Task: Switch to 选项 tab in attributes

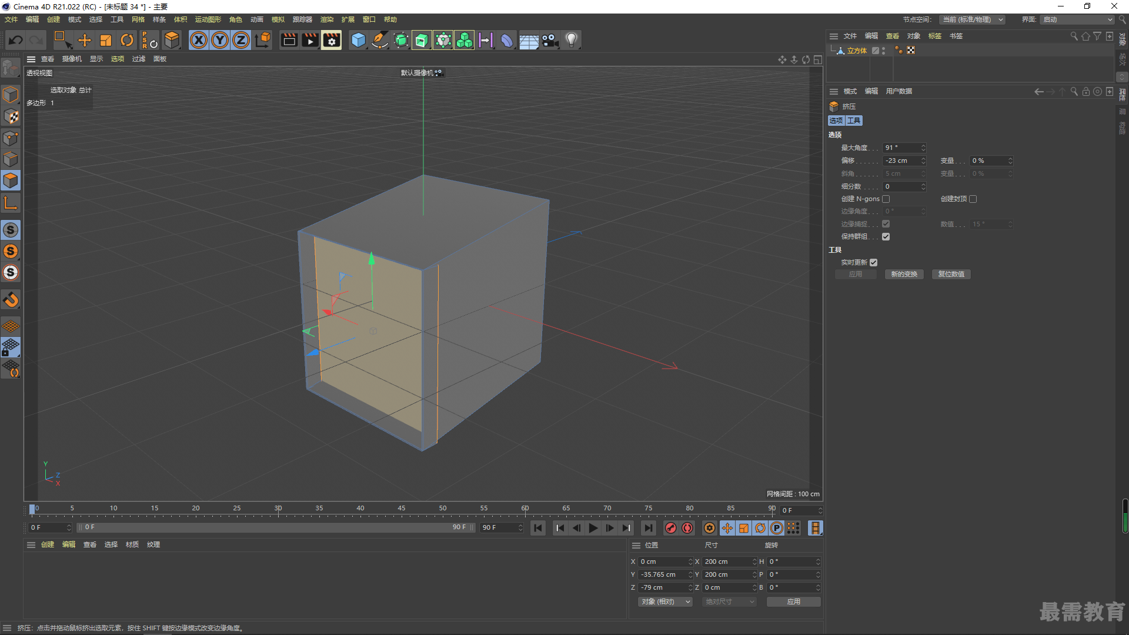Action: 836,121
